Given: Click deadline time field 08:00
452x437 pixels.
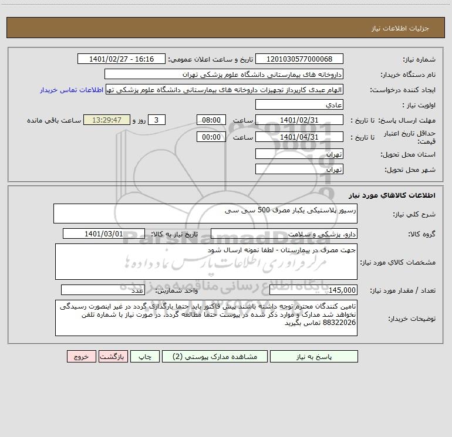Looking at the screenshot, I should pos(211,120).
